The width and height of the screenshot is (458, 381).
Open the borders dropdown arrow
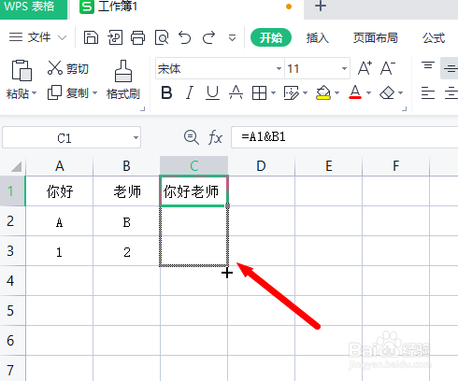click(x=273, y=92)
